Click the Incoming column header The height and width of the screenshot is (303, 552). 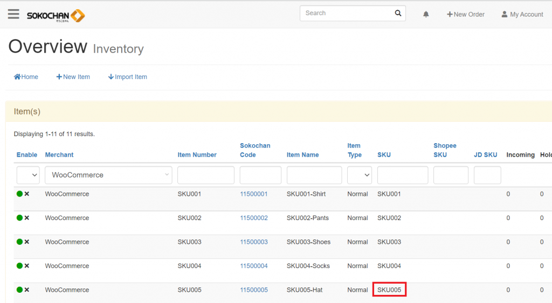click(x=520, y=154)
